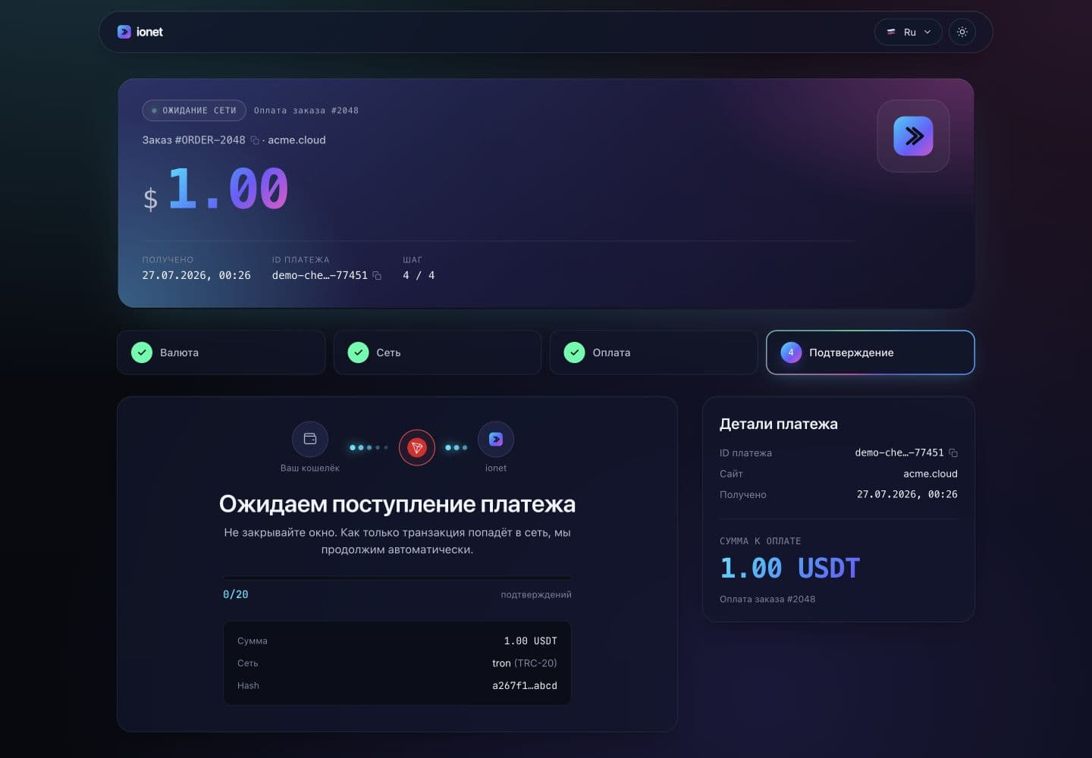The width and height of the screenshot is (1092, 758).
Task: Open the Ru language dropdown
Action: pos(908,32)
